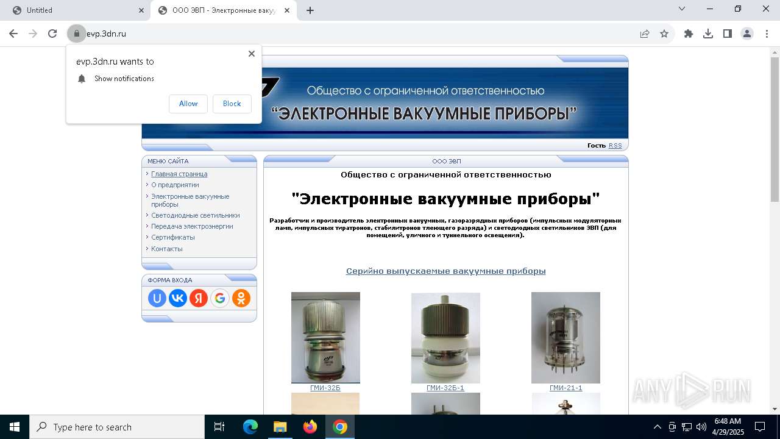780x439 pixels.
Task: Open Контакты menu link
Action: point(167,249)
